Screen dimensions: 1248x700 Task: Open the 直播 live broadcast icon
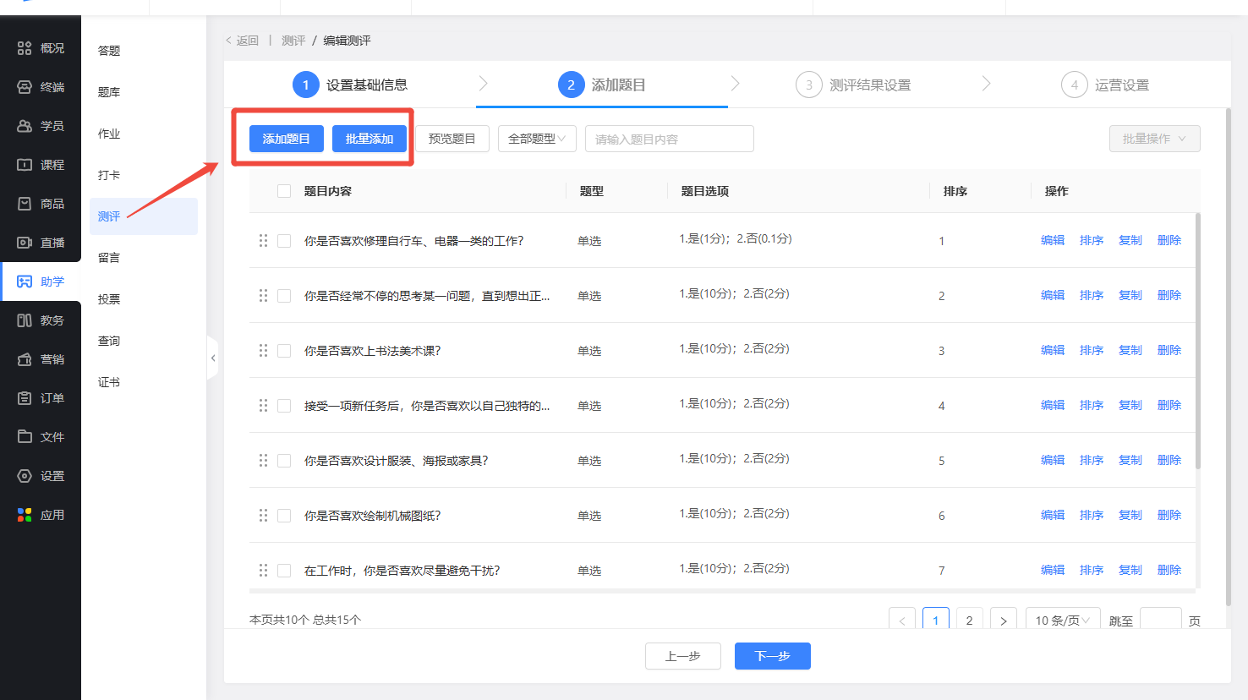click(x=25, y=243)
